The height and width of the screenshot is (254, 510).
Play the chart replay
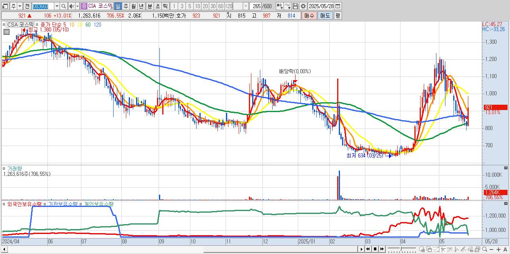tap(362, 249)
